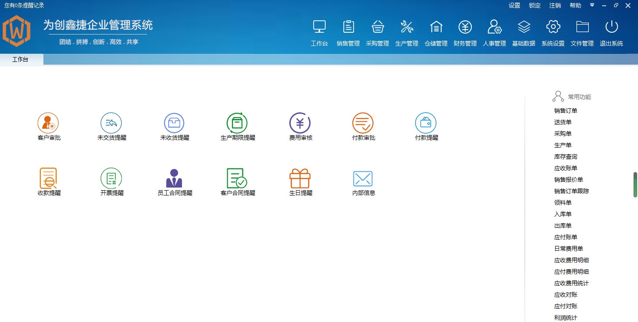Open the 仓储管理 (Warehouse Management) module
Viewport: 638px width, 322px height.
tap(436, 31)
